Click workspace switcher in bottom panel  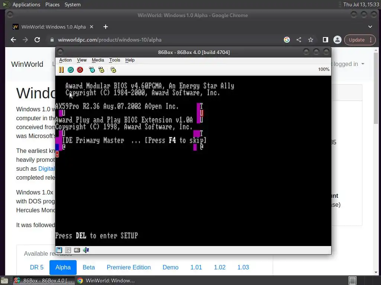tap(352, 281)
